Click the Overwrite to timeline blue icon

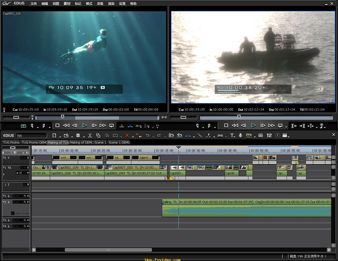point(130,126)
